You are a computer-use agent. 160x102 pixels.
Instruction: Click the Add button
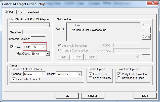[64, 57]
